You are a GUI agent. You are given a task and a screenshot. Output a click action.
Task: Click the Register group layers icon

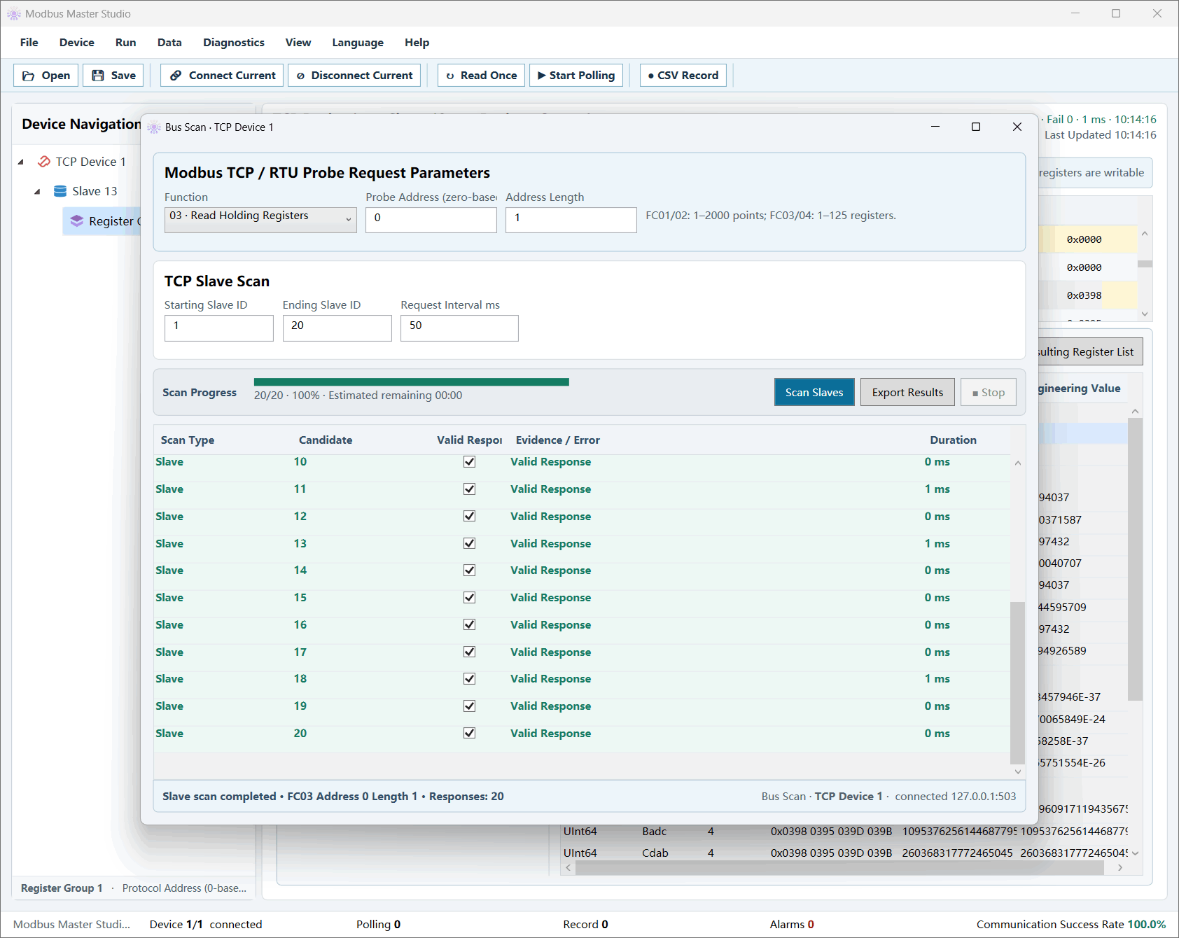[x=76, y=221]
